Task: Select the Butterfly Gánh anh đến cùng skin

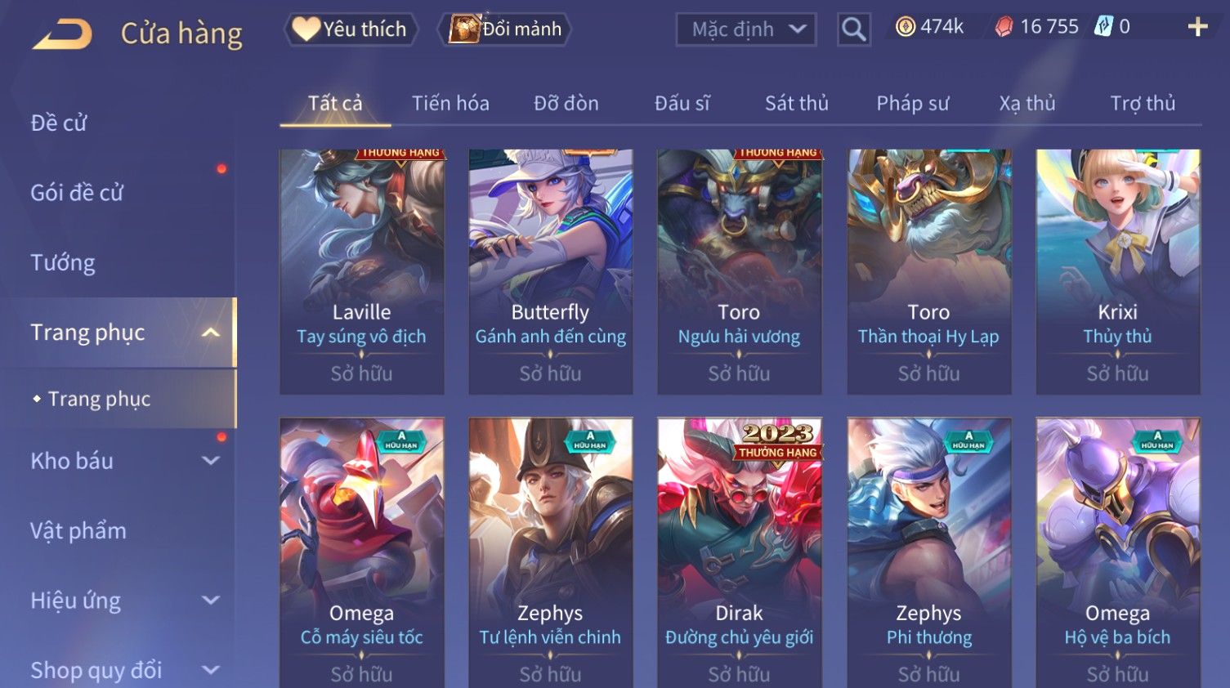Action: pyautogui.click(x=550, y=271)
